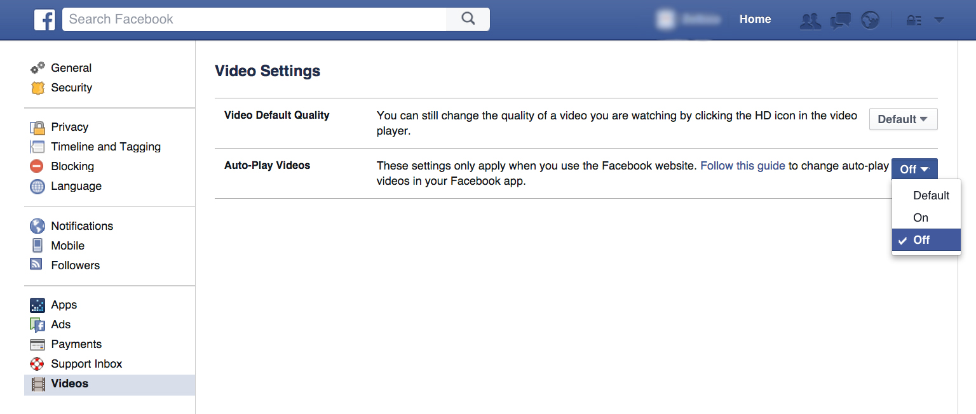Expand the account menu arrow in header

(939, 20)
